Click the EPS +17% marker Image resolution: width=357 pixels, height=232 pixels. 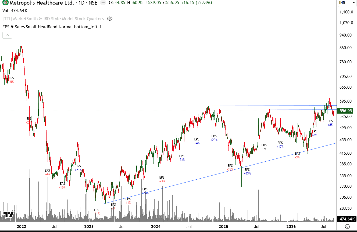click(x=280, y=145)
